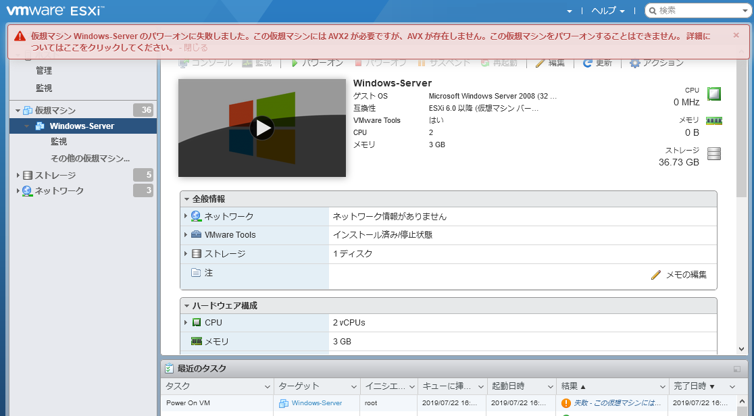This screenshot has height=416, width=754.
Task: Expand the VMware Tools row
Action: pos(186,235)
